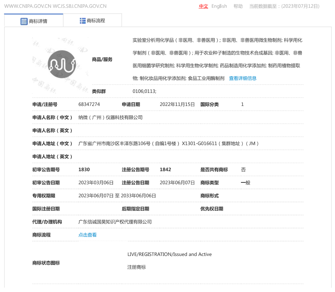Image resolution: width=335 pixels, height=292 pixels.
Task: Click the 代理/办理机构 label
Action: tap(47, 222)
